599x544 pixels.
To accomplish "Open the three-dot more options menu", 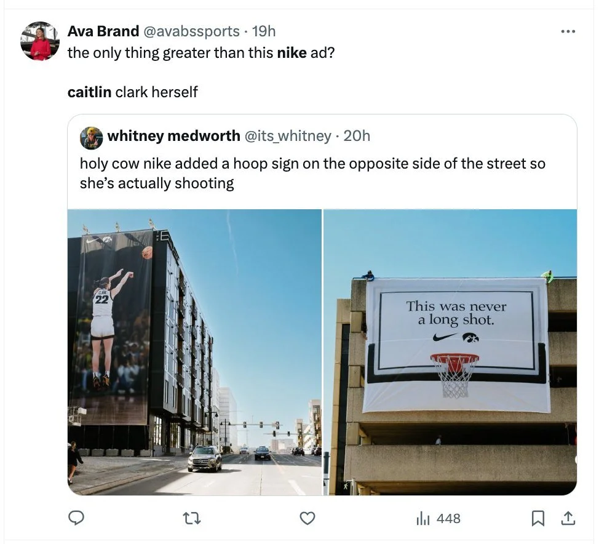I will click(568, 32).
